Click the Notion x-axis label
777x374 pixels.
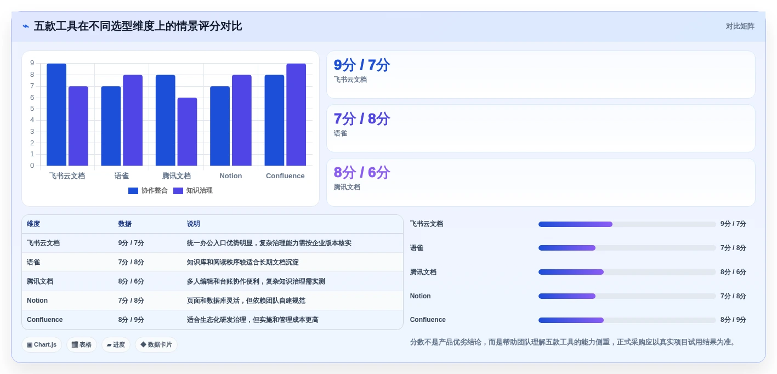click(x=231, y=176)
